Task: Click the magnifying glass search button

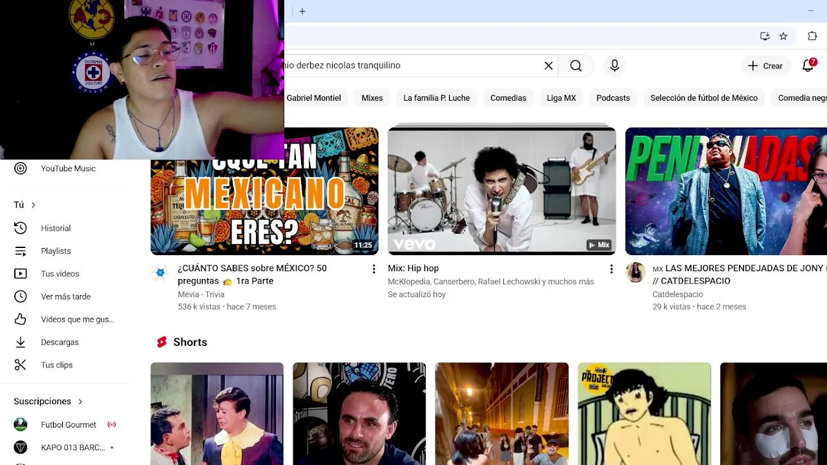Action: click(x=576, y=65)
